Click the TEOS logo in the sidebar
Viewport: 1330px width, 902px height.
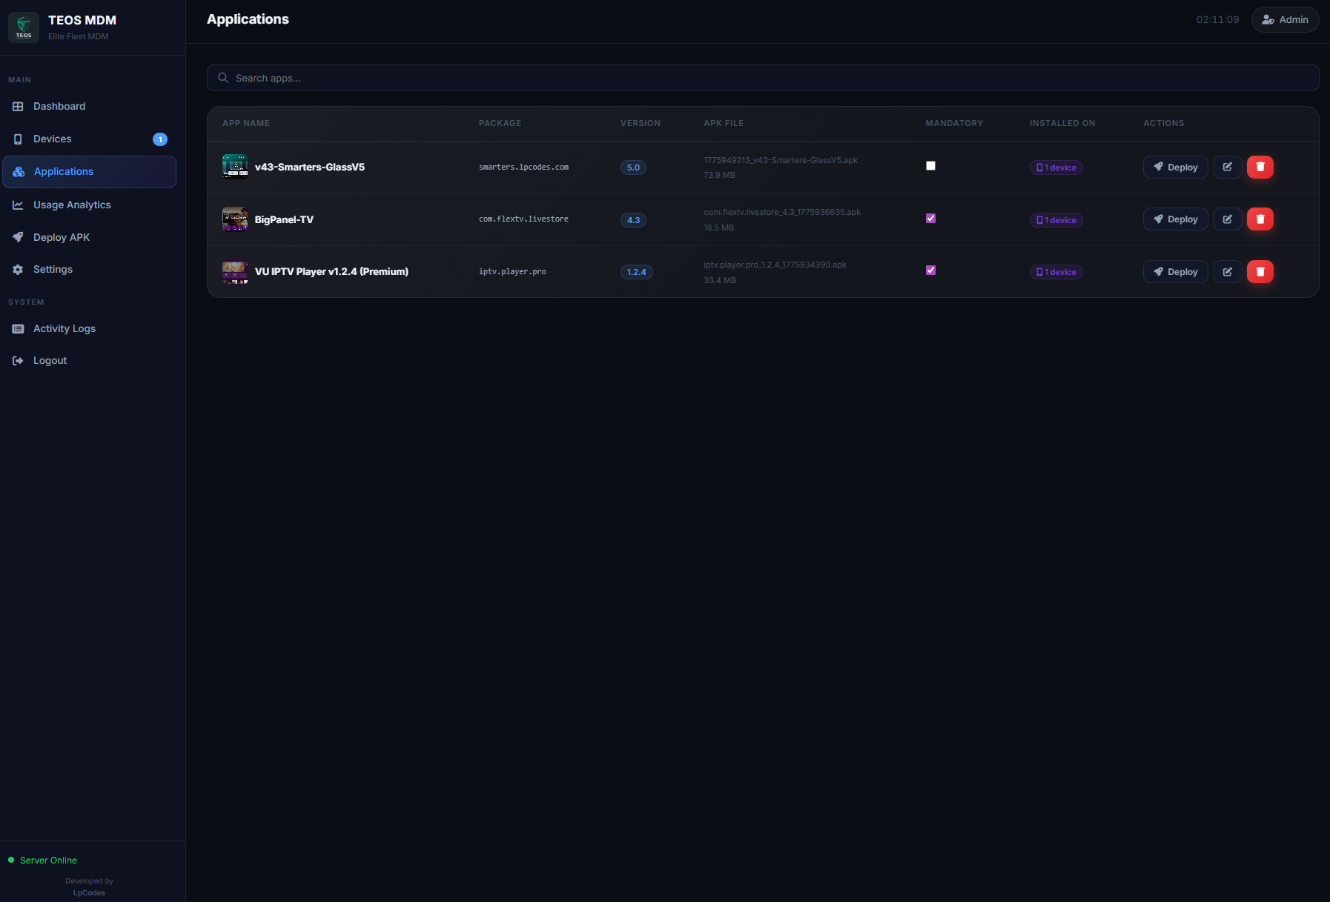pyautogui.click(x=24, y=27)
